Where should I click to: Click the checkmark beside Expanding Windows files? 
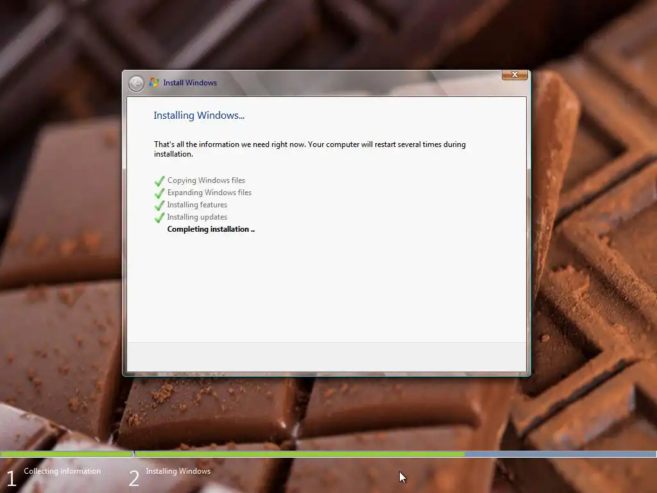click(x=159, y=193)
